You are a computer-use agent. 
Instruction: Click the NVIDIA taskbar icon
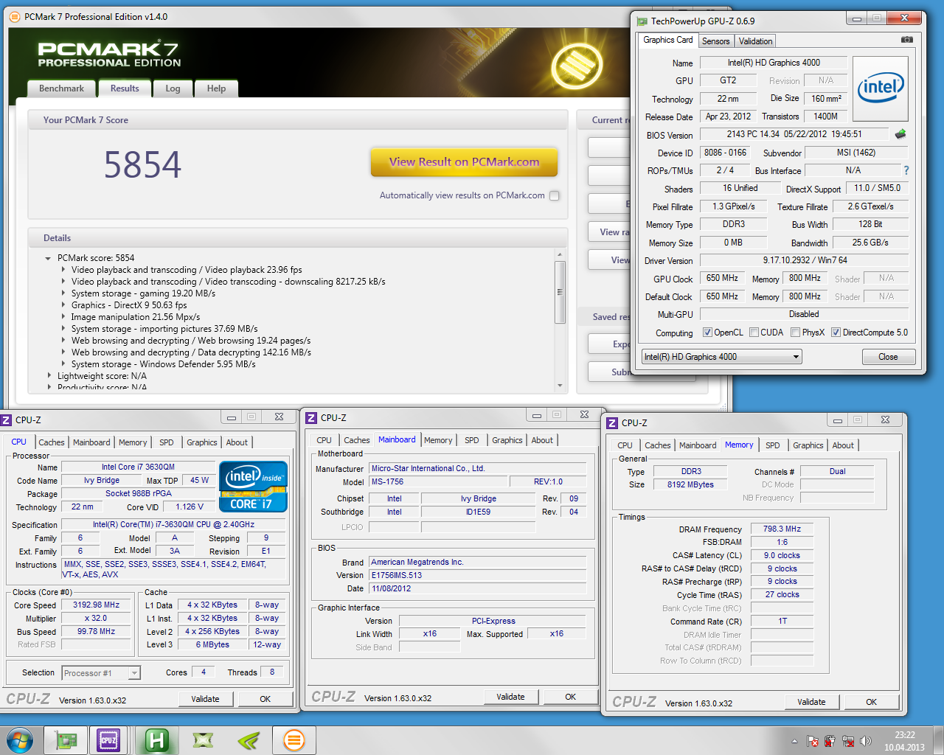[x=248, y=740]
